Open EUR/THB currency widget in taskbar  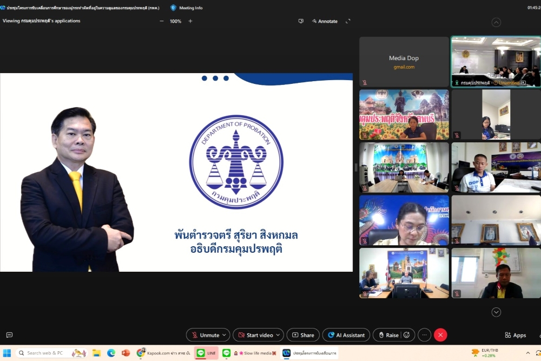point(485,353)
